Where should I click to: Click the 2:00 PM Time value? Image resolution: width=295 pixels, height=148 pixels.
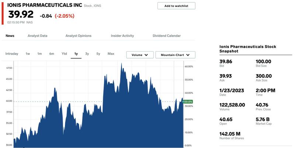pyautogui.click(x=265, y=90)
